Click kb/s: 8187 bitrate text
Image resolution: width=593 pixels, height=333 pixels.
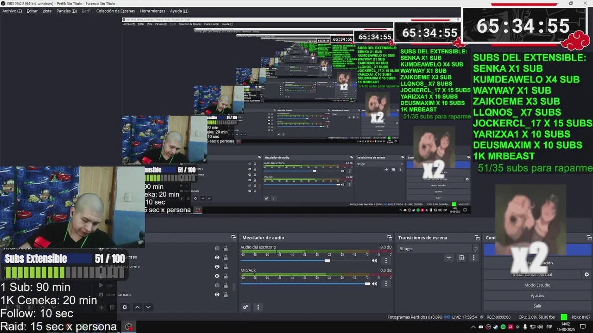[x=581, y=317]
